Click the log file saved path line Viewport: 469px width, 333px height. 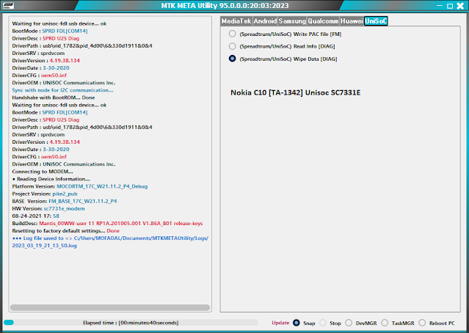tap(110, 238)
